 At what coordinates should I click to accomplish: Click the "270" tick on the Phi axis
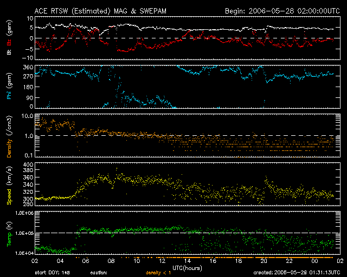pyautogui.click(x=28, y=76)
